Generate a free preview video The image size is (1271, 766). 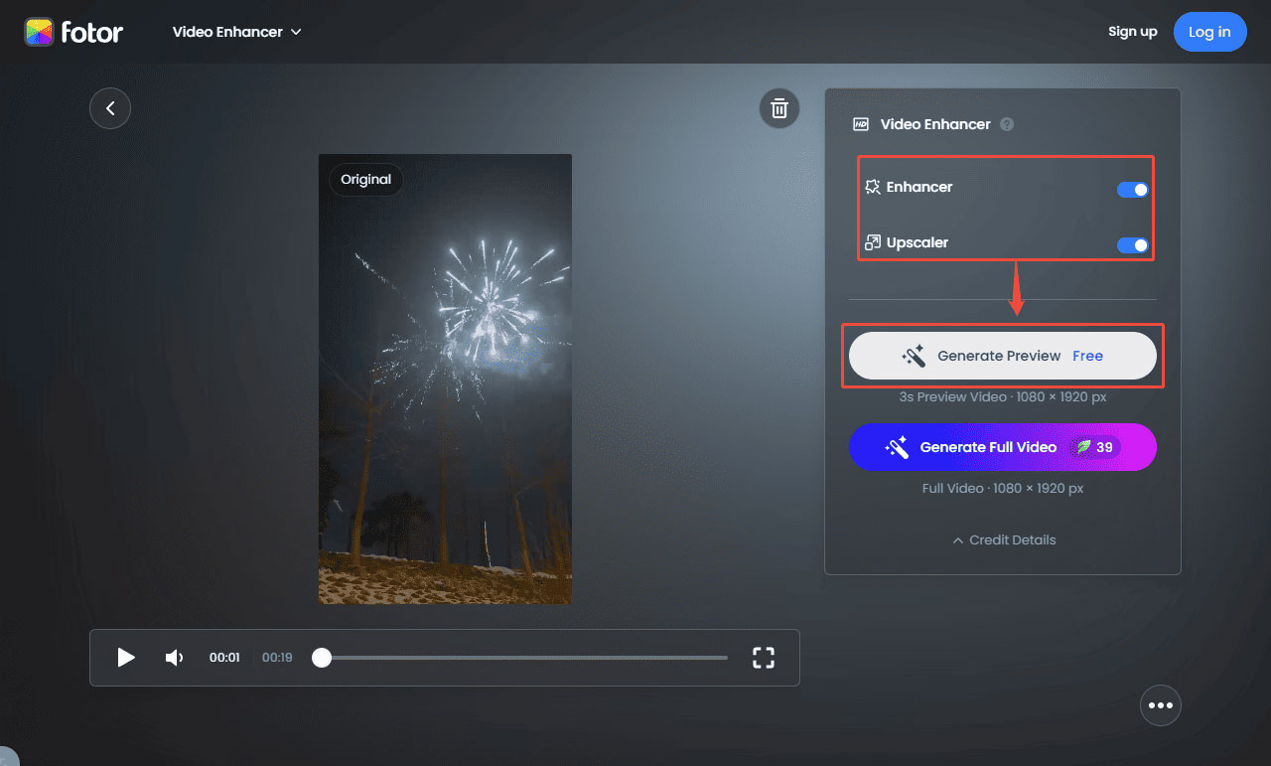point(1002,355)
